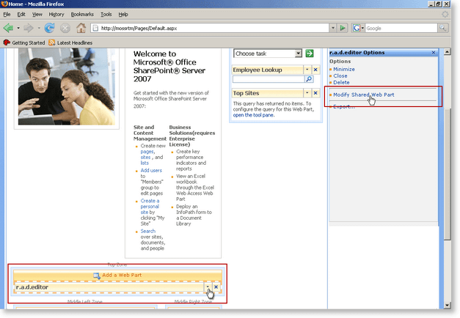The height and width of the screenshot is (318, 460).
Task: Close the r.a.d.editor web part
Action: point(216,287)
